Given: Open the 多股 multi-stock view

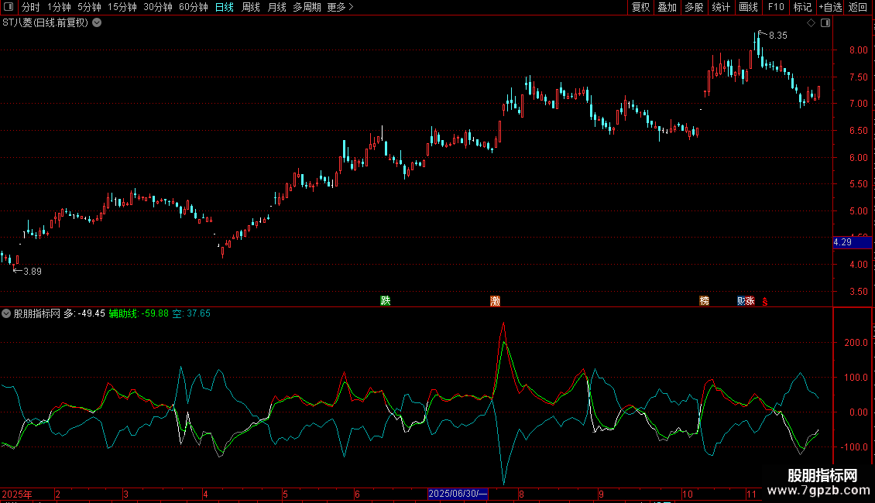Looking at the screenshot, I should [x=694, y=7].
